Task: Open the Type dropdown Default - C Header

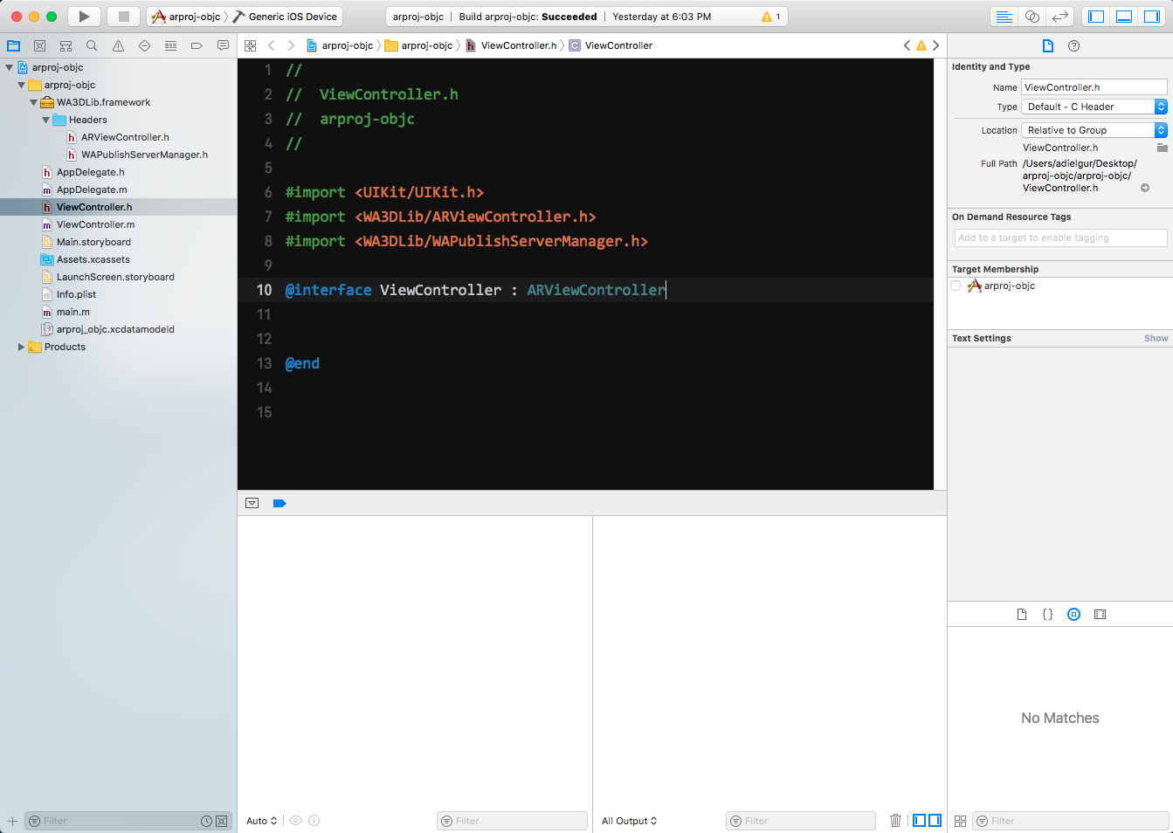Action: point(1094,107)
